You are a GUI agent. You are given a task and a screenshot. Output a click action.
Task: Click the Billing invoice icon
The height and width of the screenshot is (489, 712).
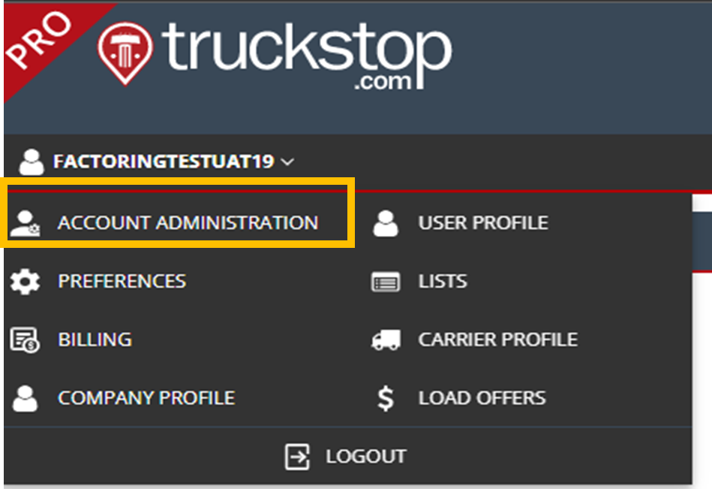pyautogui.click(x=24, y=339)
